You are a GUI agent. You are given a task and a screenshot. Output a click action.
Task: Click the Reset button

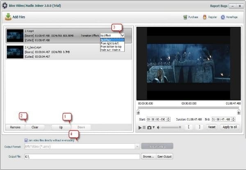[212, 127]
